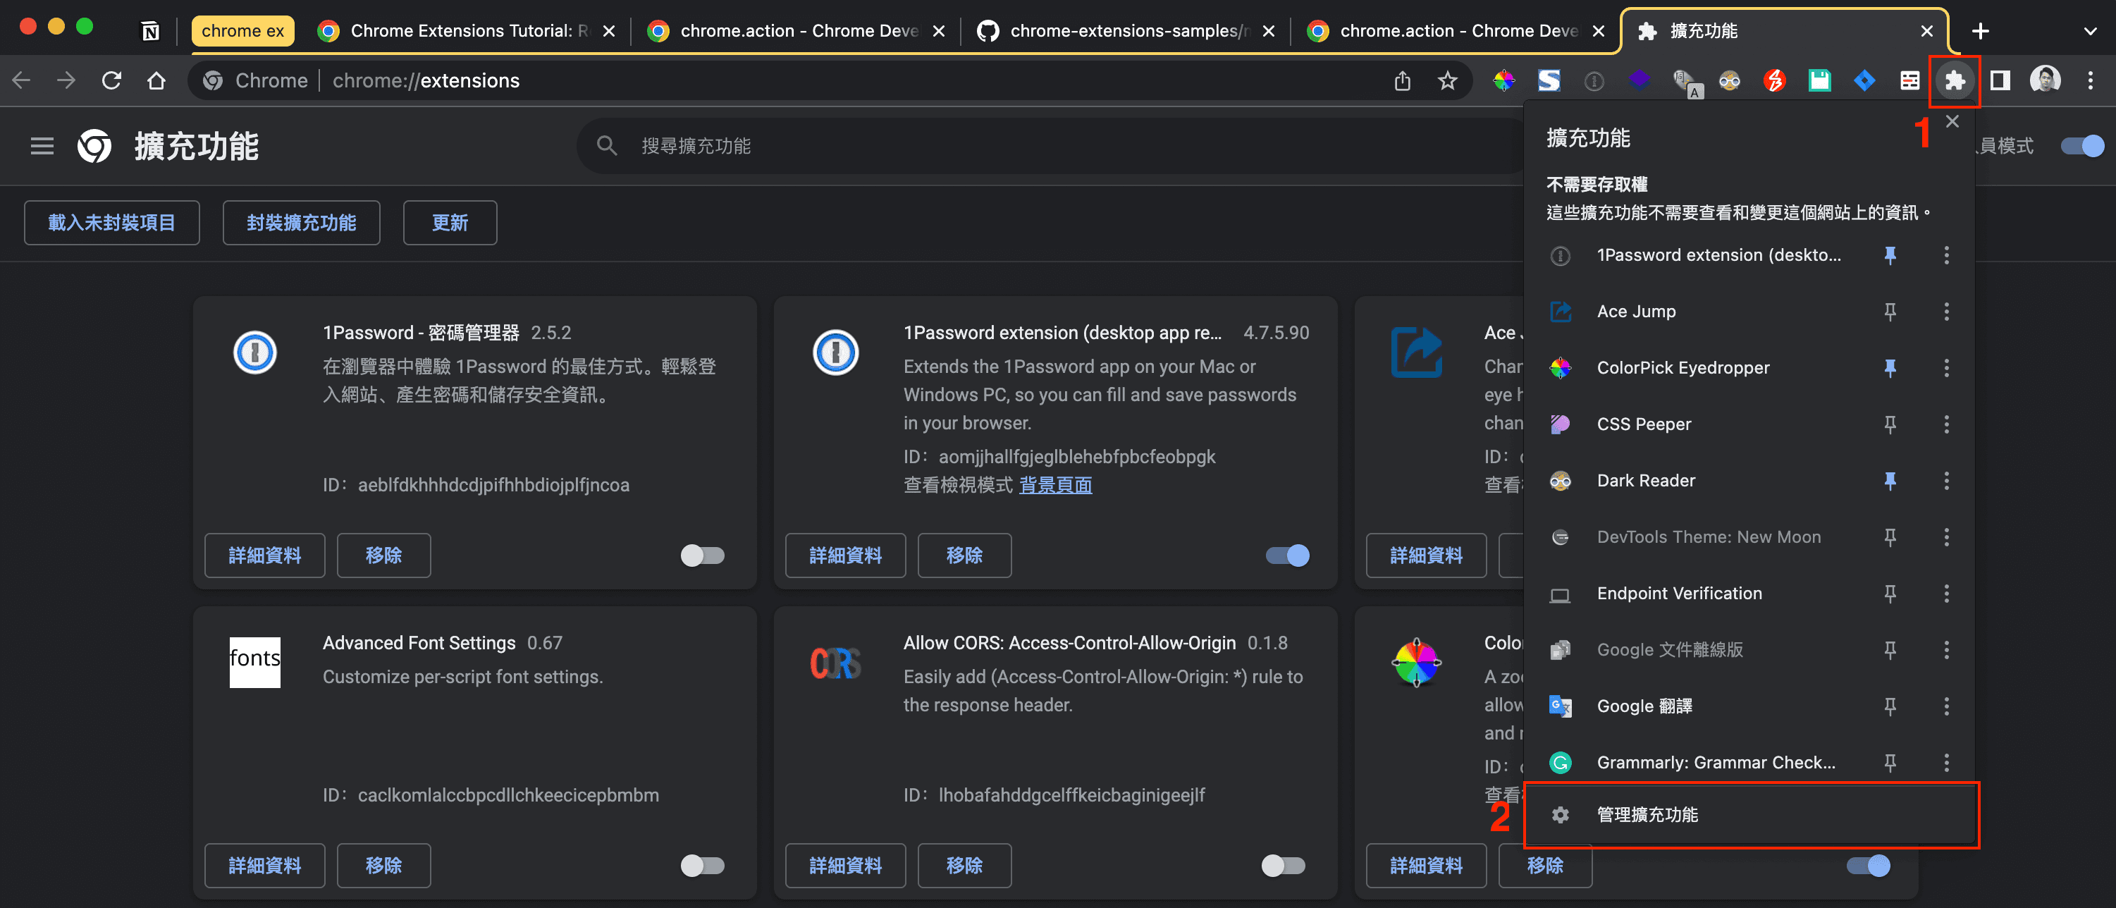The height and width of the screenshot is (908, 2116).
Task: Click 載入未封裝項目 button
Action: [x=111, y=223]
